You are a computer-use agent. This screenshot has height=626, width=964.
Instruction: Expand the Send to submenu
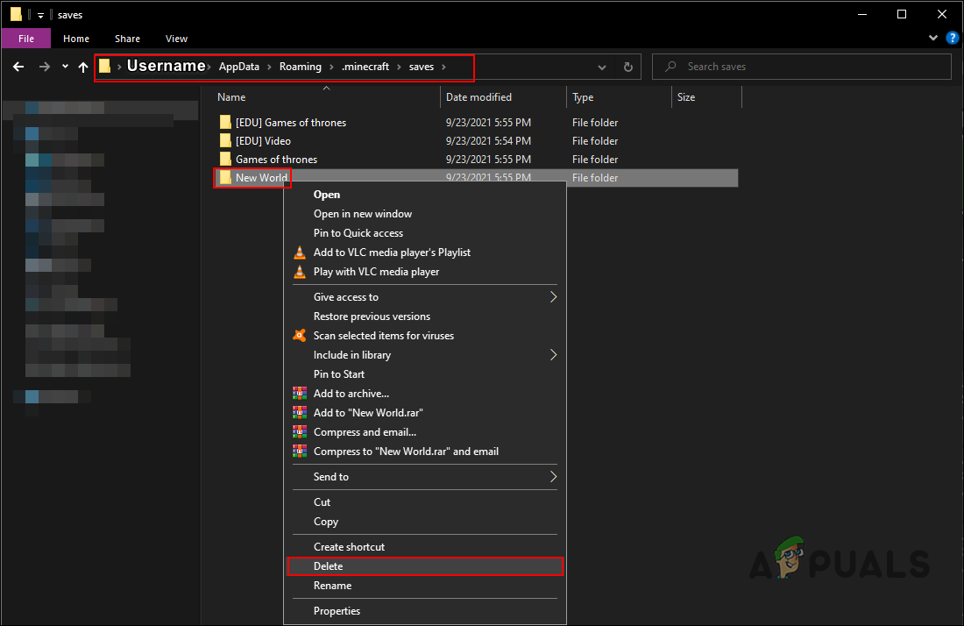click(x=553, y=477)
